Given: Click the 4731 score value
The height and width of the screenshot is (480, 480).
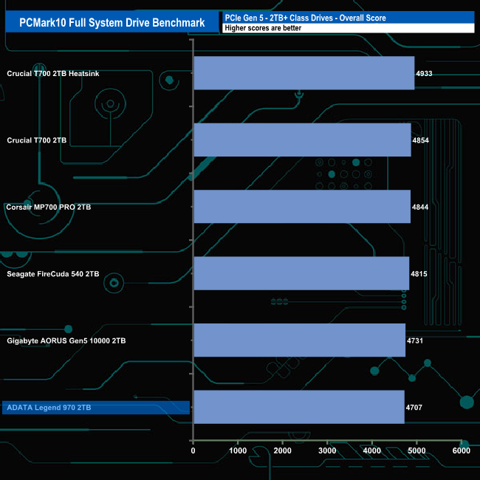Looking at the screenshot, I should pyautogui.click(x=415, y=340).
